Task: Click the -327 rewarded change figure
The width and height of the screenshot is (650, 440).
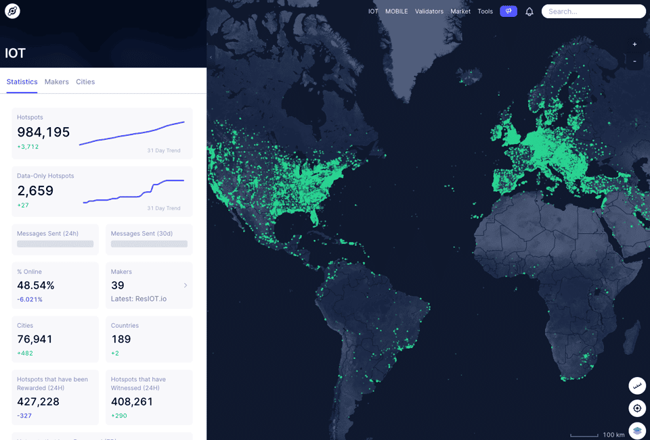Action: tap(24, 416)
